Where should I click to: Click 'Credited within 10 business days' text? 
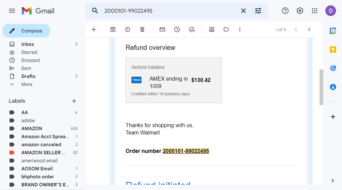[x=161, y=94]
